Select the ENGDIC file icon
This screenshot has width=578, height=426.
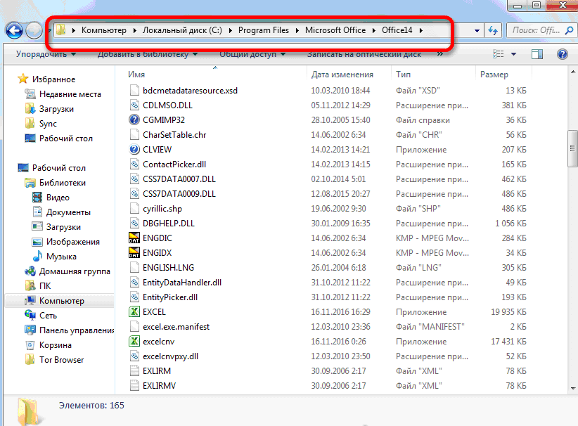(x=136, y=238)
